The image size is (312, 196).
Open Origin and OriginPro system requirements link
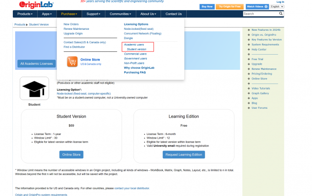click(41, 195)
